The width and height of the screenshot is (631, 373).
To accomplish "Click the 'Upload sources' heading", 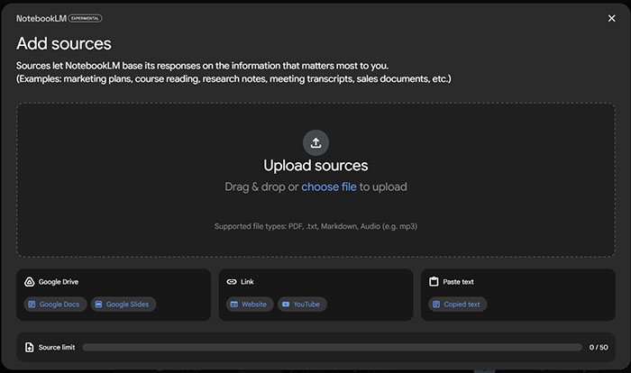I will click(x=315, y=166).
